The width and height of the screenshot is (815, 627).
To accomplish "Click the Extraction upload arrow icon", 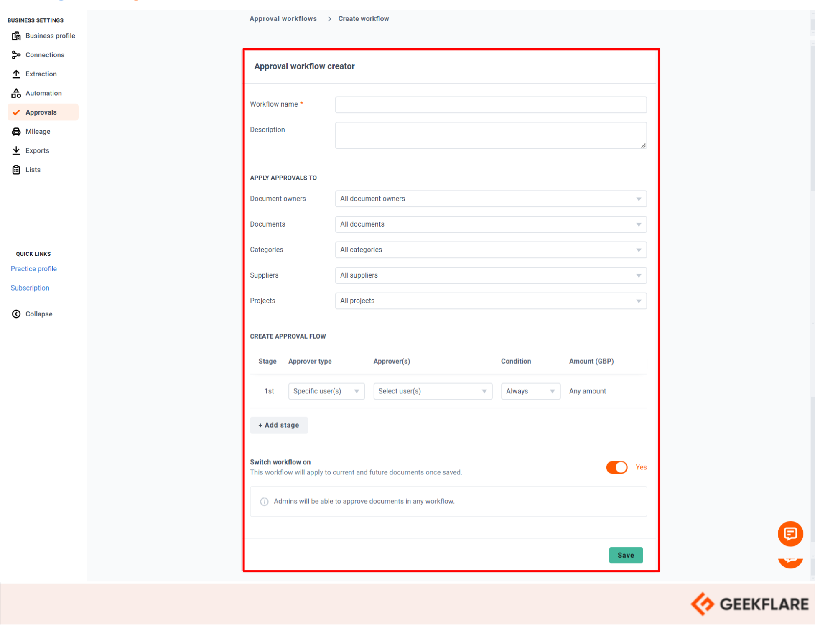I will point(16,74).
